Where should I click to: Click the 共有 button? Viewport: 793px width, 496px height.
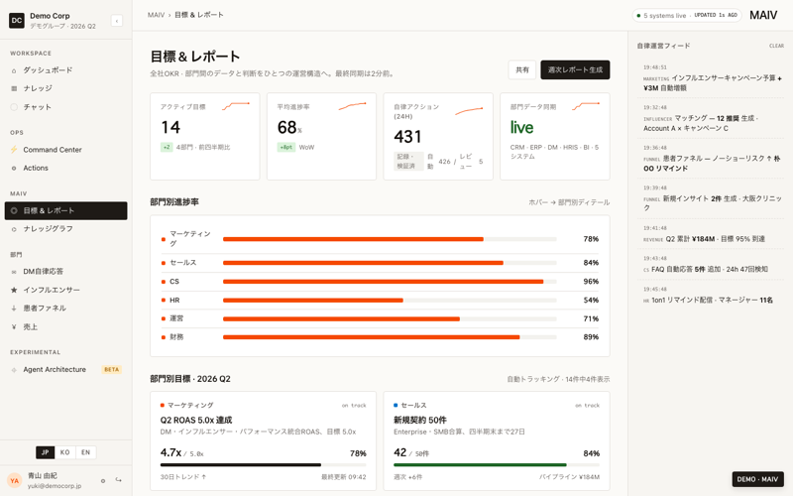click(522, 69)
